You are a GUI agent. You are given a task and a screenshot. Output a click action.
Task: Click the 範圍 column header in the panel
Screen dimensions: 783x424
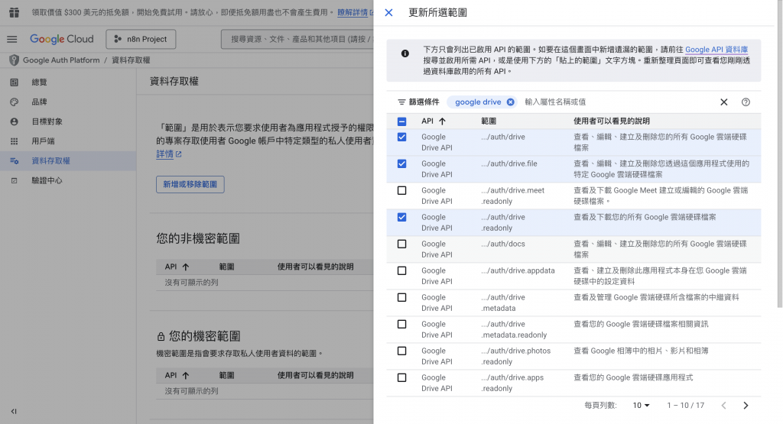489,121
